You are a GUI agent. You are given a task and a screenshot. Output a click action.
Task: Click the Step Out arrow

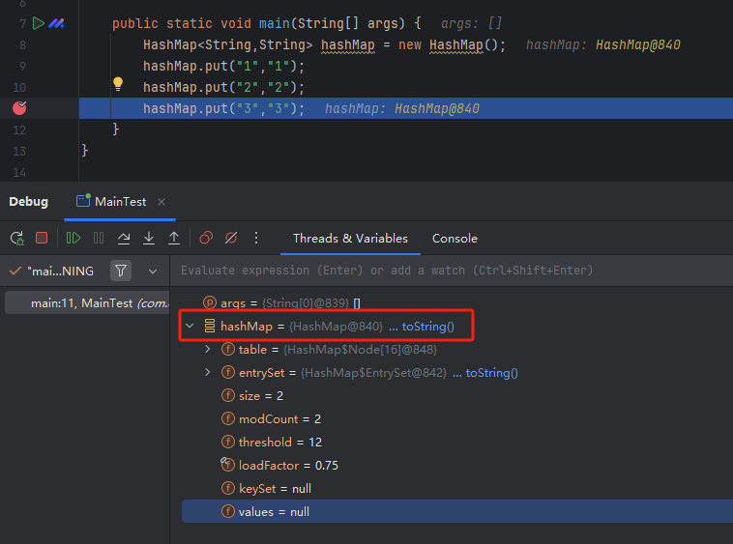coord(174,238)
